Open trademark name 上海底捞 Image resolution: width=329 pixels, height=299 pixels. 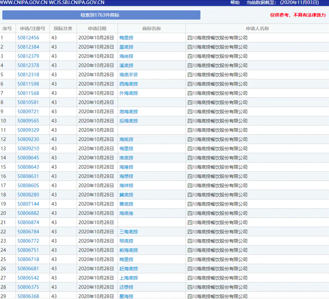tap(129, 278)
